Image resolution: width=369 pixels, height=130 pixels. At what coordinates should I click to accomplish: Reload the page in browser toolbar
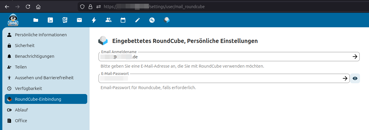pos(28,6)
